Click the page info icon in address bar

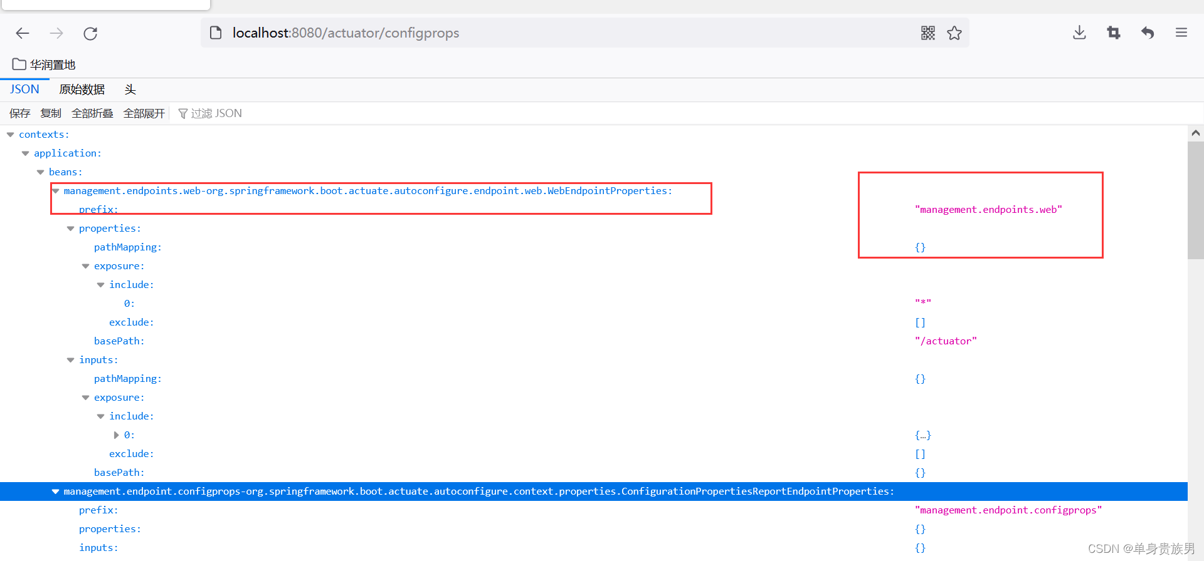click(x=216, y=33)
